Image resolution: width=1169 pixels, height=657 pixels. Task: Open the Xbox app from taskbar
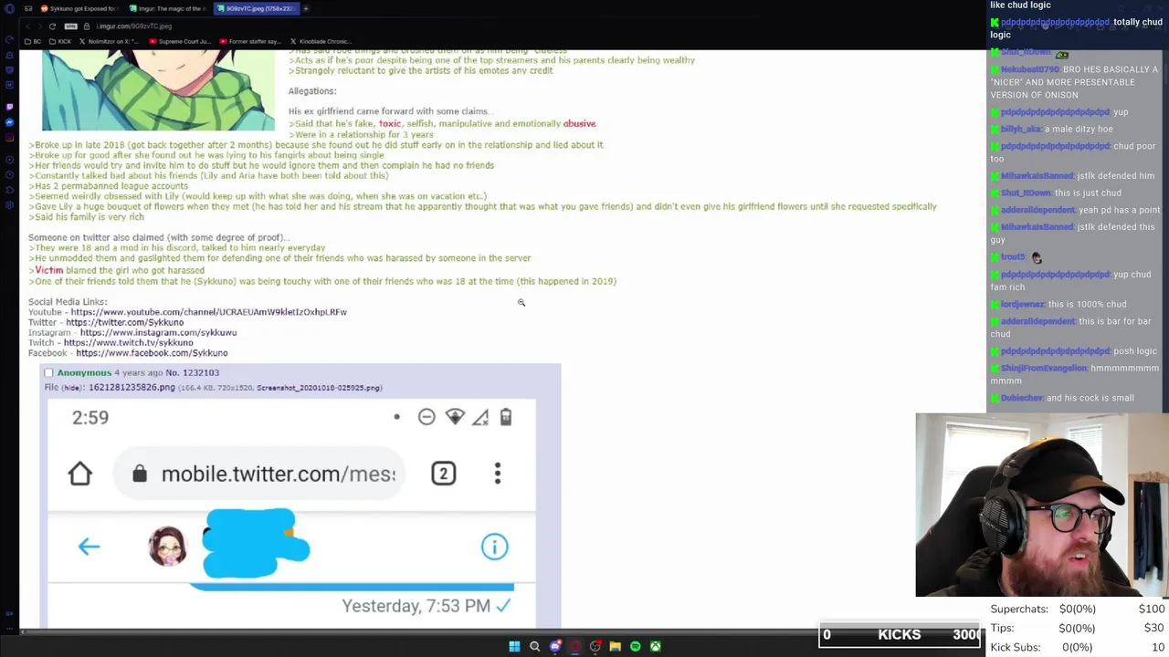click(x=655, y=646)
